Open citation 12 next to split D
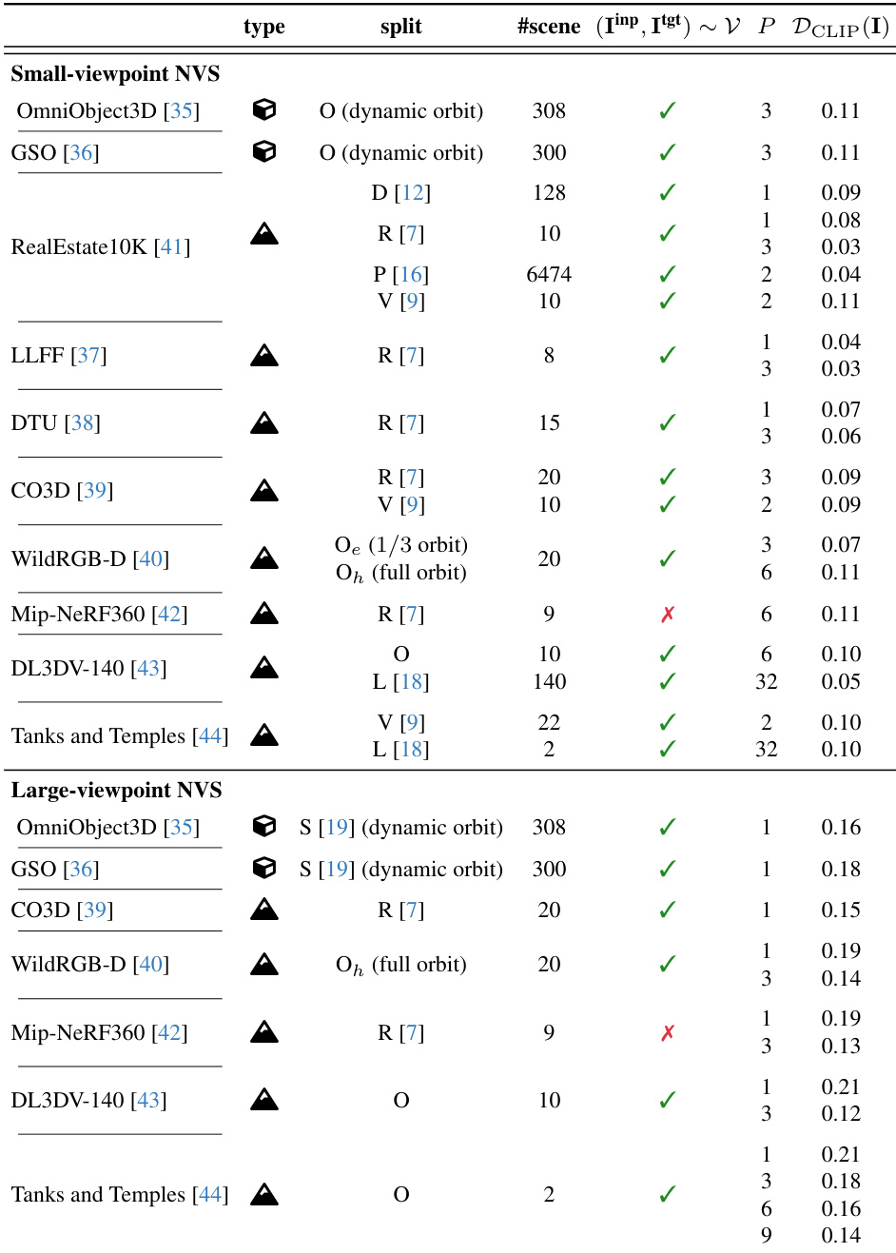This screenshot has width=896, height=1253. point(413,193)
